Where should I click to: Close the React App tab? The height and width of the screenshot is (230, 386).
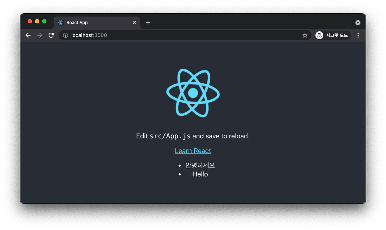(x=134, y=22)
